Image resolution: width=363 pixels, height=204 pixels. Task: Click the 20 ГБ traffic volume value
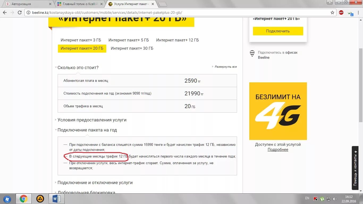click(x=190, y=106)
